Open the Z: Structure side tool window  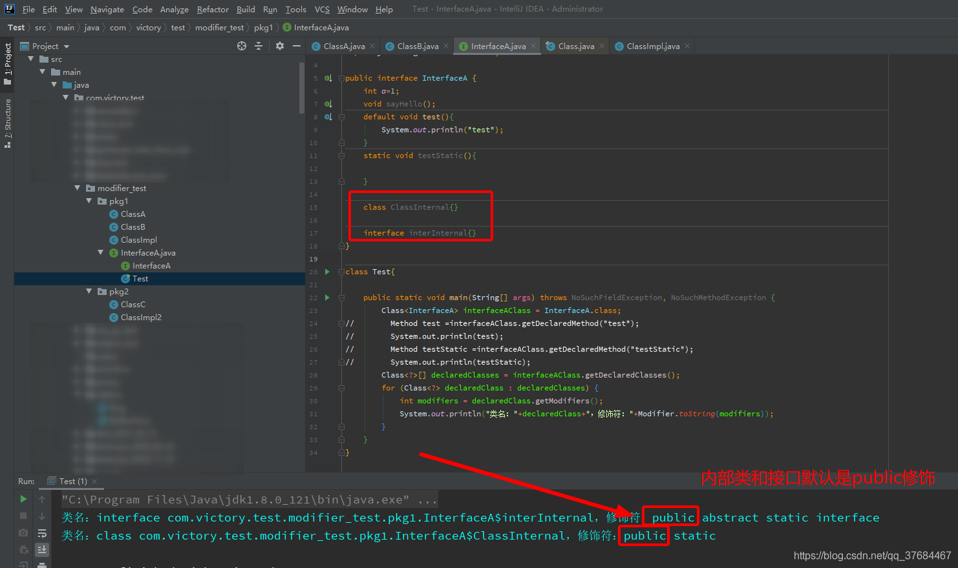8,123
